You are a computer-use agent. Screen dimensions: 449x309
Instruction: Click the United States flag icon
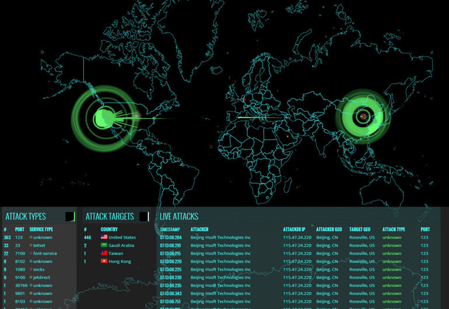(x=104, y=237)
